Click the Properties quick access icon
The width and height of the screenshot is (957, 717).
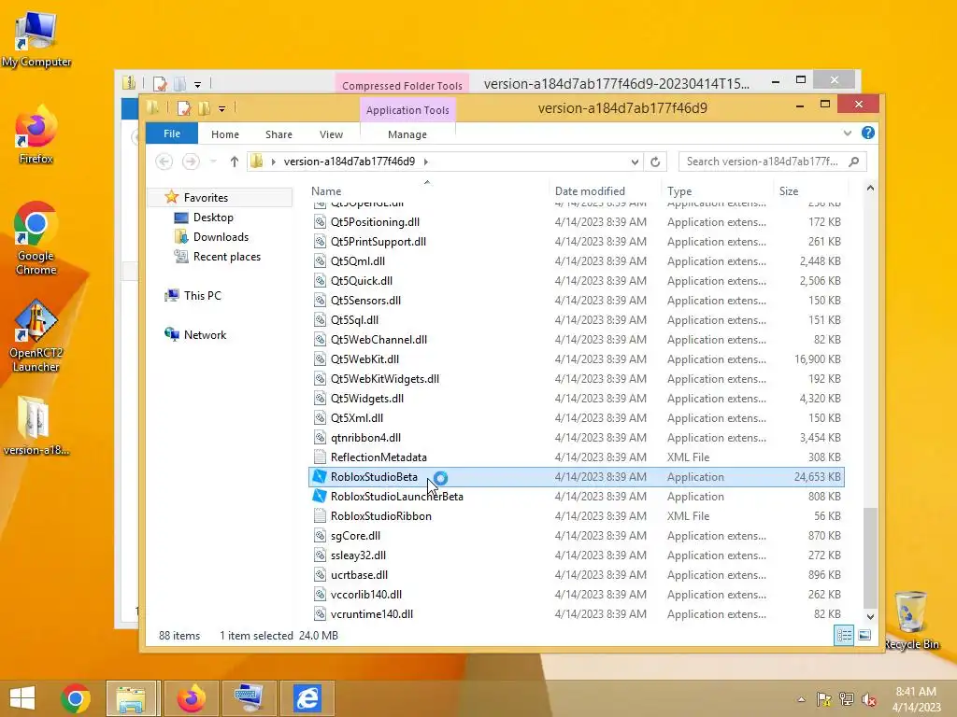184,108
